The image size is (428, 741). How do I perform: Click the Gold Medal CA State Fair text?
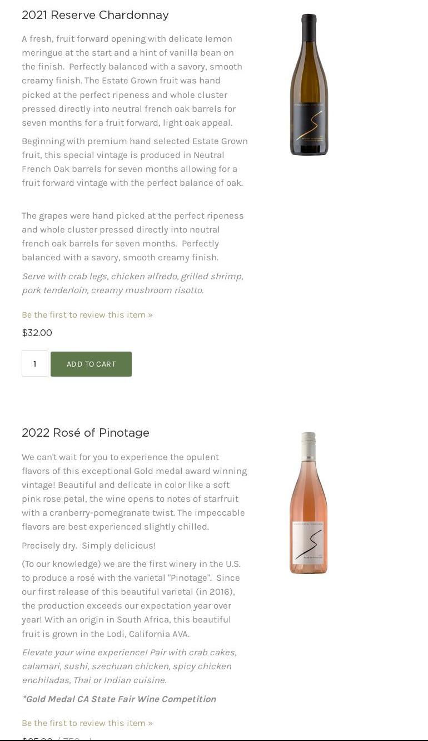click(119, 699)
